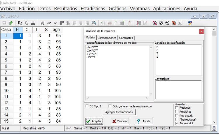Uncheck the Sobrescribir checkbox

(x=177, y=123)
